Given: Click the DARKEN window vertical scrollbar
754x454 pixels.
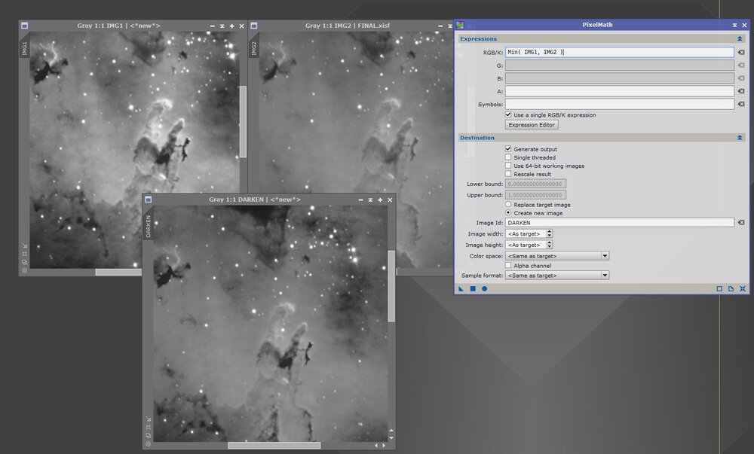Looking at the screenshot, I should coord(391,286).
